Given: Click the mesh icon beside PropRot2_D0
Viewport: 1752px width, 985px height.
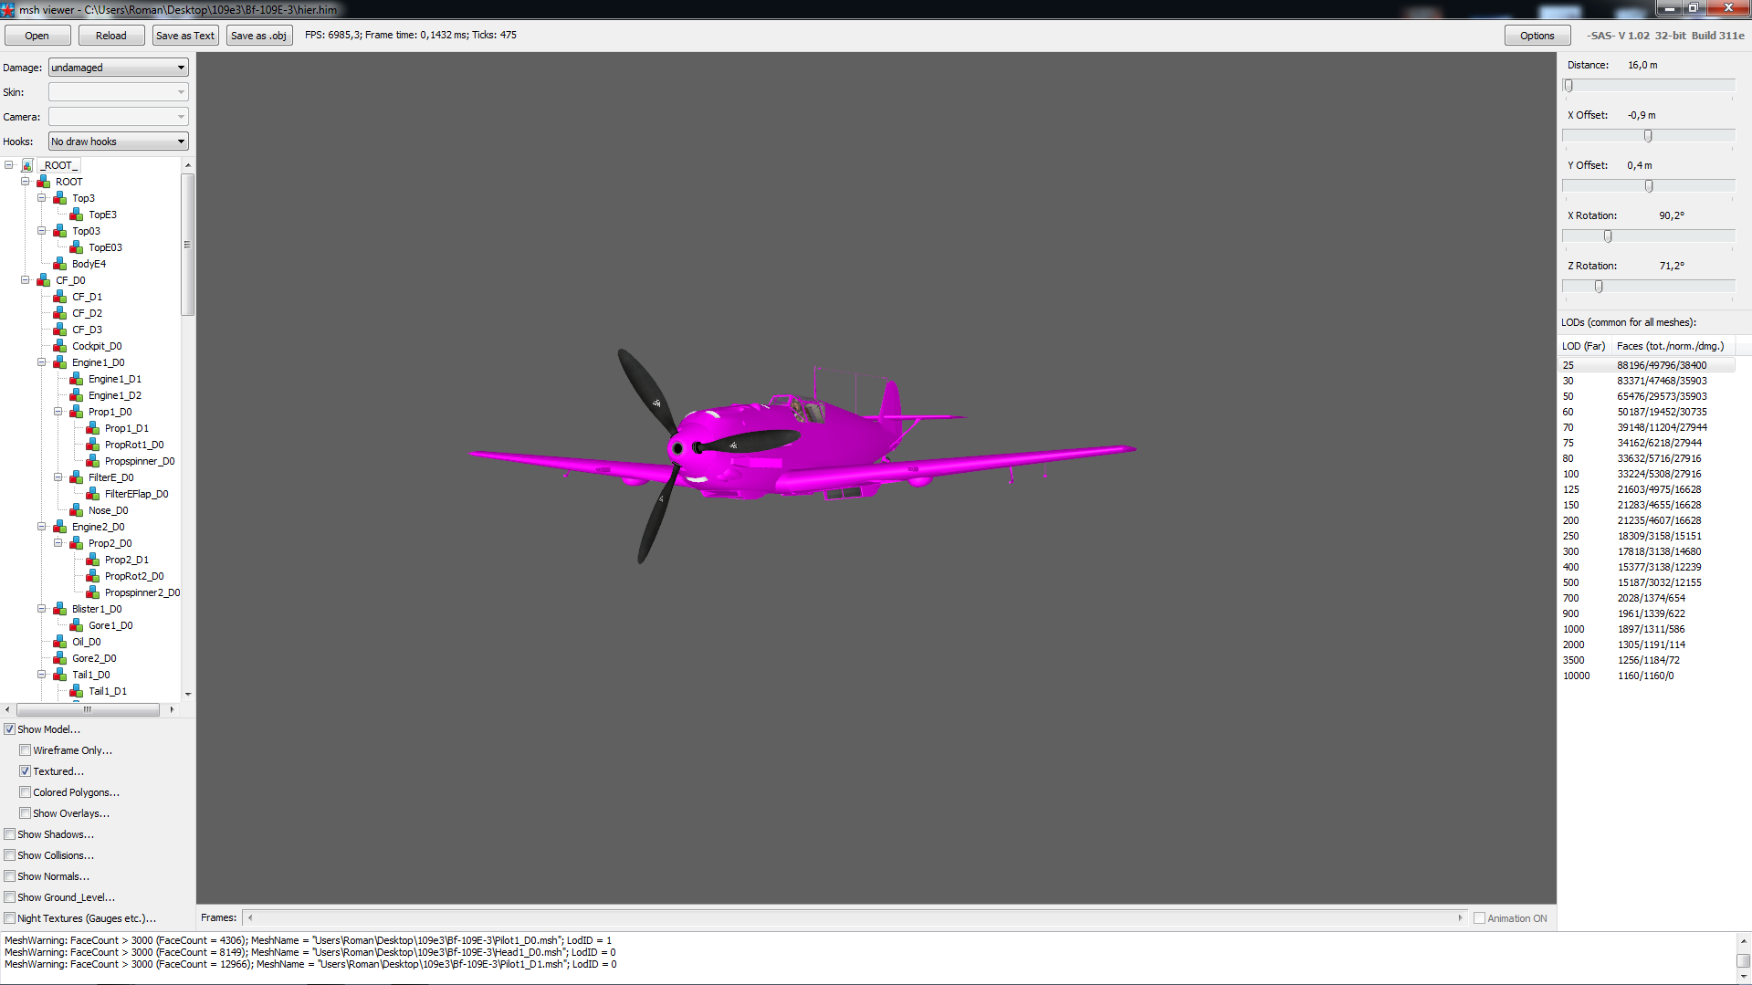Looking at the screenshot, I should point(93,576).
